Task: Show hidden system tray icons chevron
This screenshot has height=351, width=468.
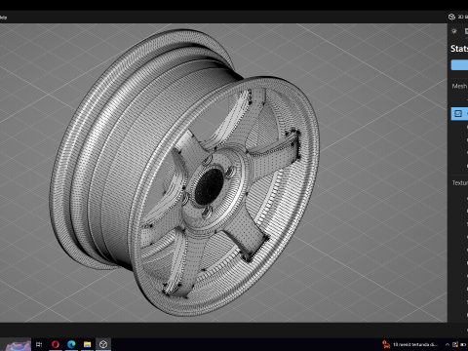Action: [x=448, y=344]
